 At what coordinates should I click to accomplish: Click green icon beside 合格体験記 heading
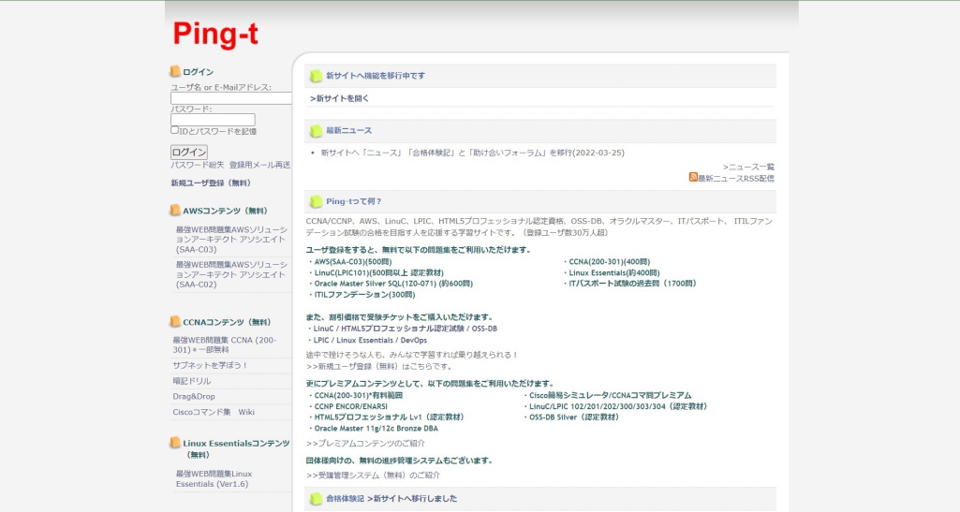316,499
